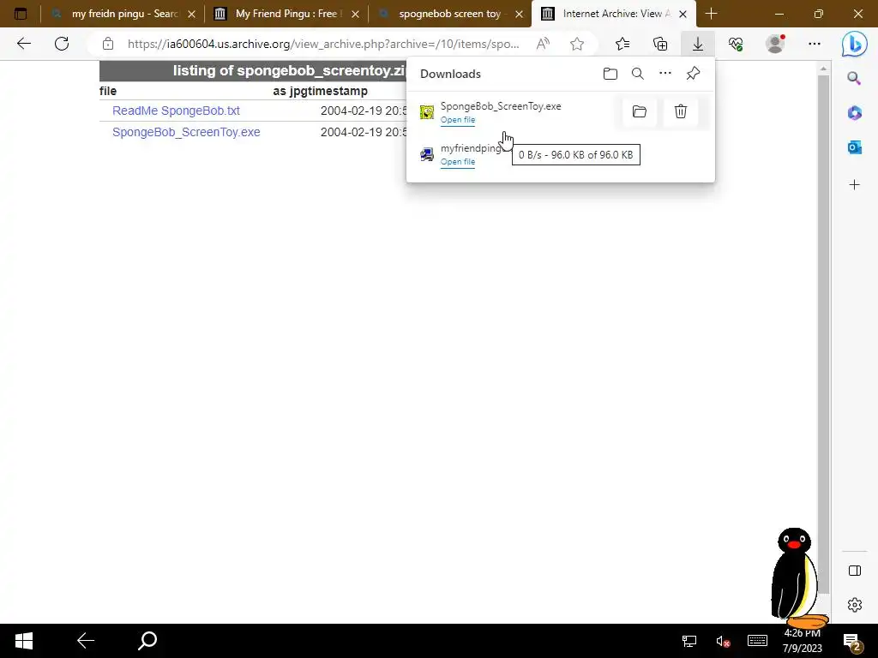Image resolution: width=878 pixels, height=658 pixels.
Task: Open the touch keyboard tray icon
Action: tap(757, 641)
